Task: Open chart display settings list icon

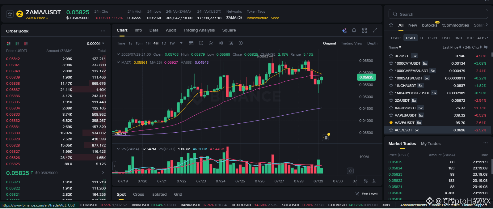Action: (x=231, y=43)
